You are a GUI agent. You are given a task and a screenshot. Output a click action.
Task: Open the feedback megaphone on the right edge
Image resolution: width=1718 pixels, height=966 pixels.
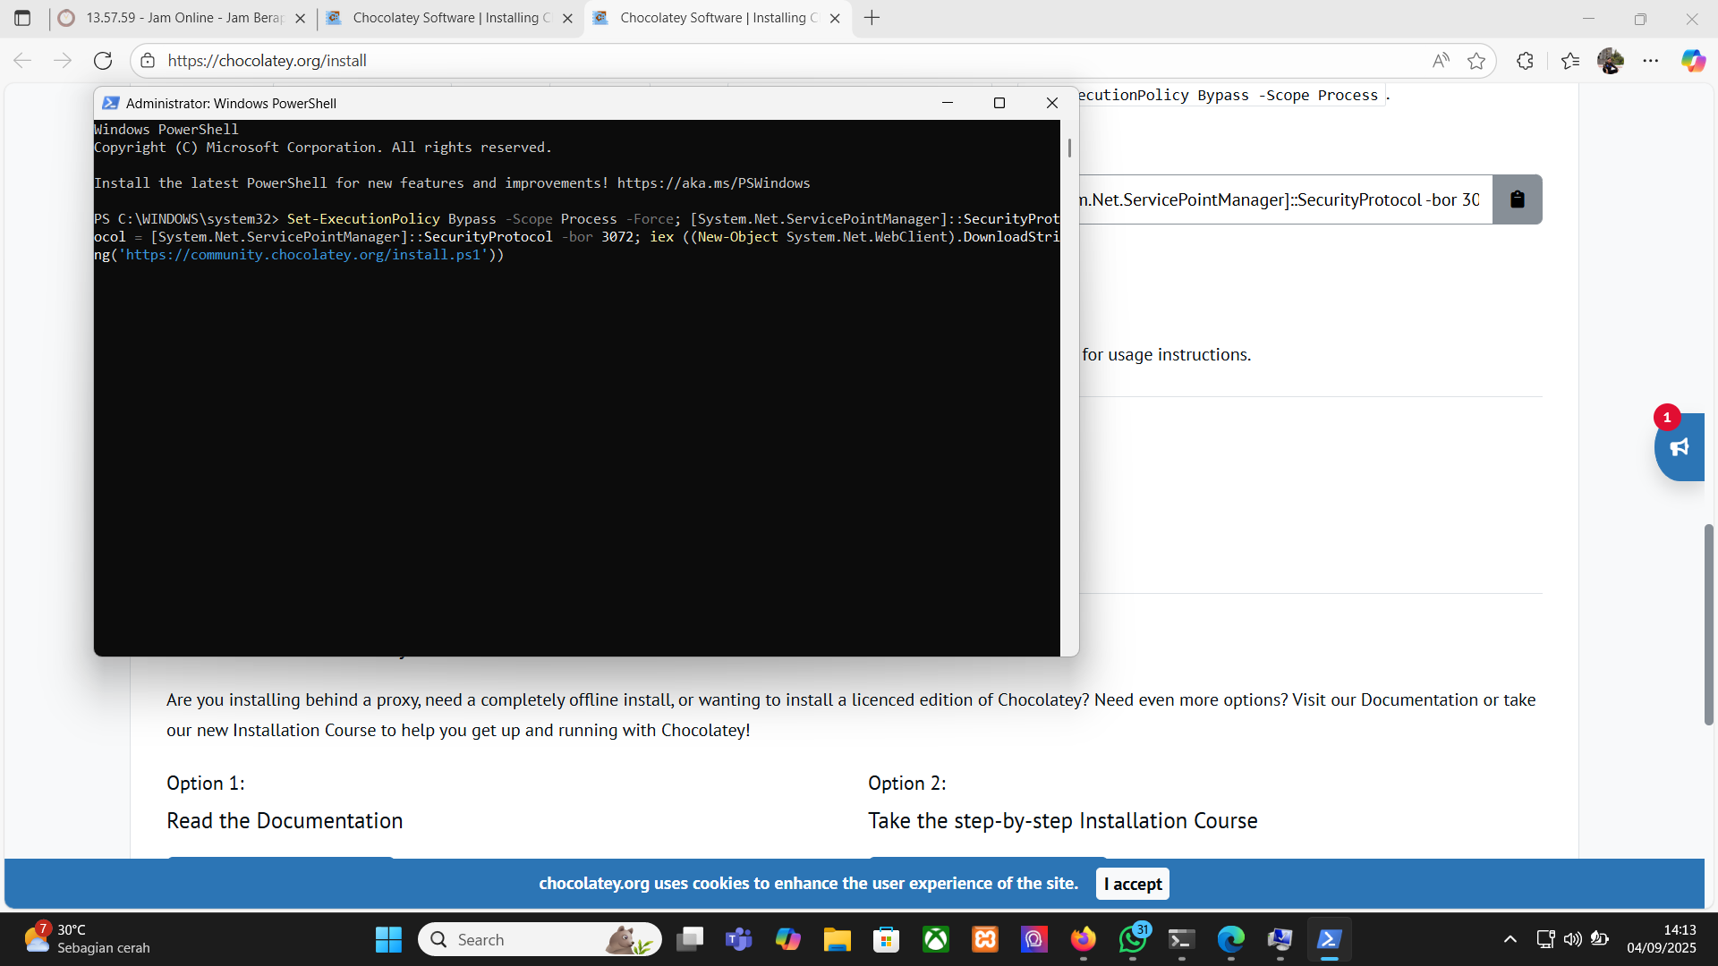(1681, 447)
